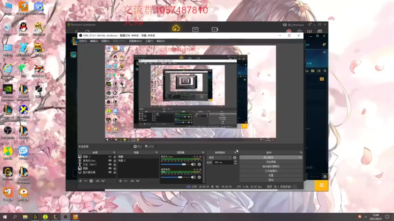Open scene transition type dropdown
The width and height of the screenshot is (394, 221).
220,158
